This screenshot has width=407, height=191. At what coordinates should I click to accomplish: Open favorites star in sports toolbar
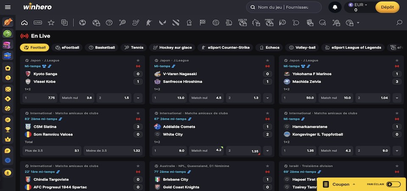click(51, 22)
